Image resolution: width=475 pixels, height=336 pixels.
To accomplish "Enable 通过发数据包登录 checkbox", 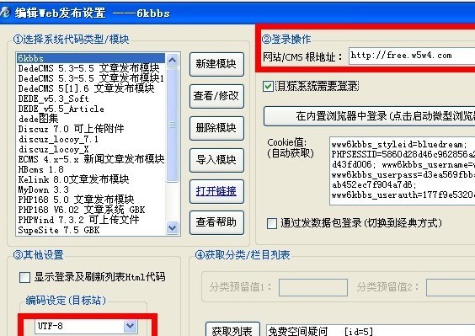I will pos(272,224).
